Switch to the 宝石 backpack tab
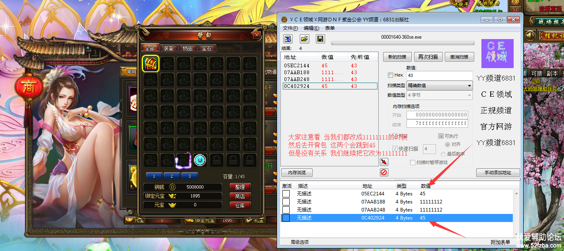This screenshot has width=564, height=251. click(x=206, y=48)
